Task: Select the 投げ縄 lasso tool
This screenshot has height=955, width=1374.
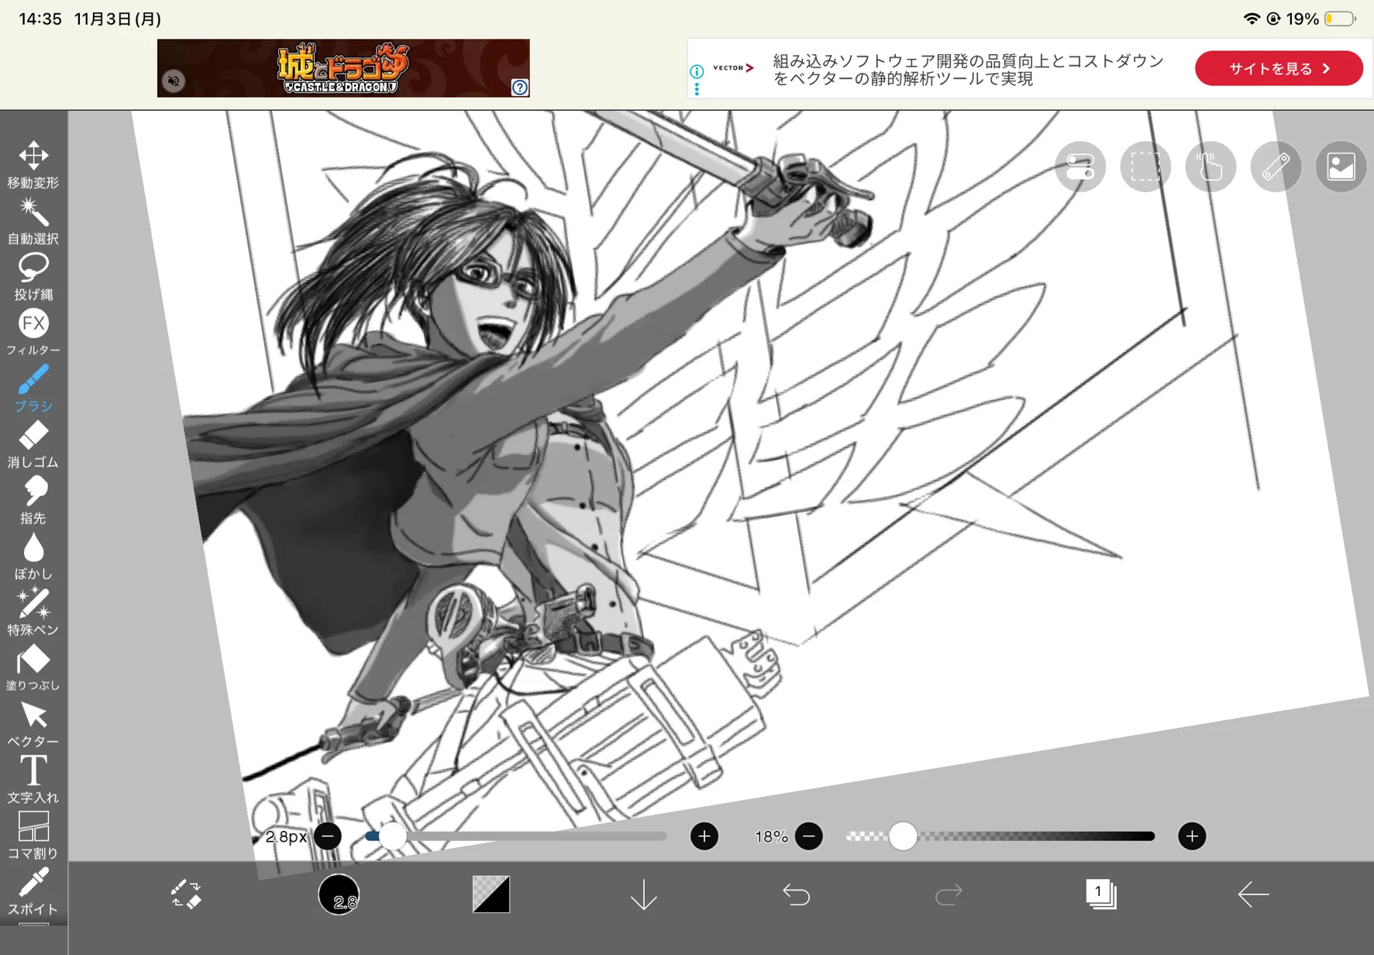Action: coord(33,276)
